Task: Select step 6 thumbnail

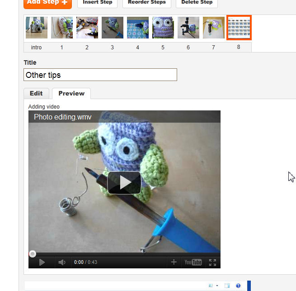Action: 188,28
